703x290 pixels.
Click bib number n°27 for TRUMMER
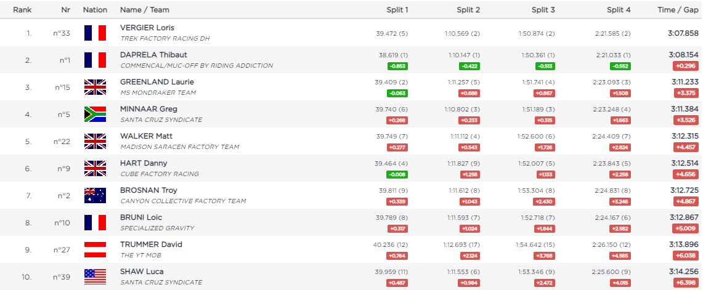(x=62, y=249)
